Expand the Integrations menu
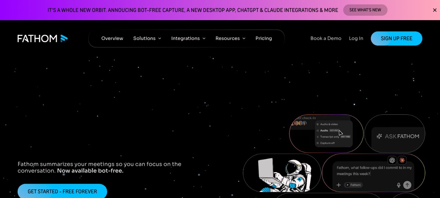Viewport: 440px width, 198px height. [188, 38]
